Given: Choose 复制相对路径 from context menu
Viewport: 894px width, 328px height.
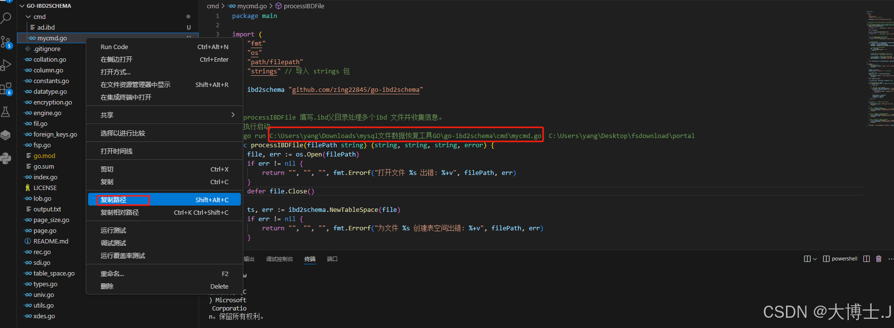Looking at the screenshot, I should click(x=164, y=212).
